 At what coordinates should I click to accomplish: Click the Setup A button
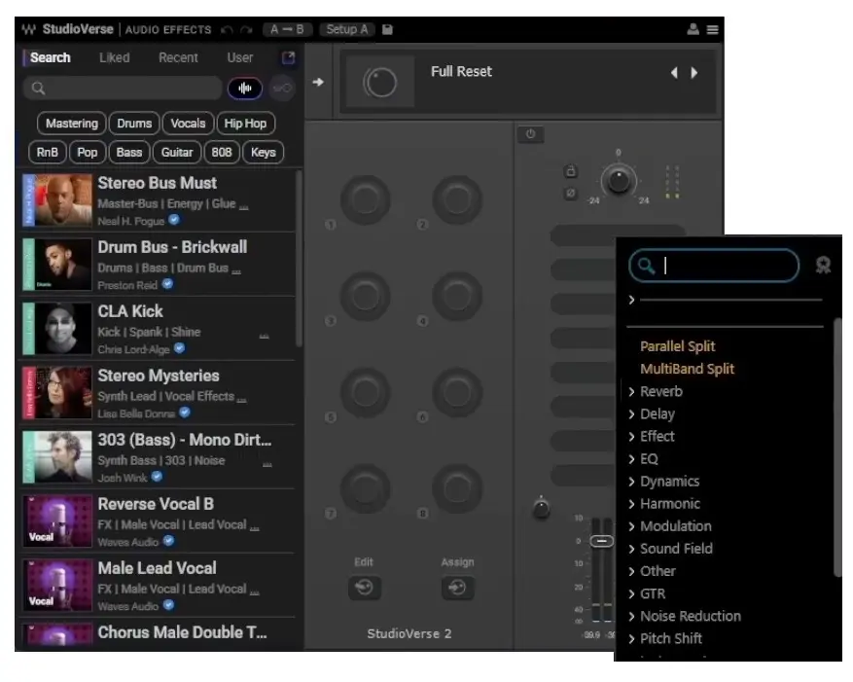coord(347,29)
